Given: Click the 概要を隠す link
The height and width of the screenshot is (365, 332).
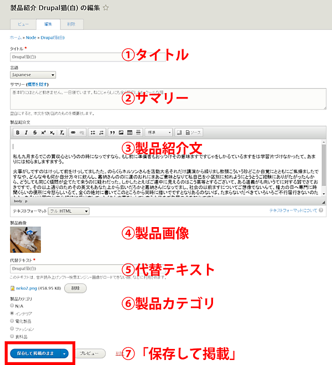Looking at the screenshot, I should 38,84.
